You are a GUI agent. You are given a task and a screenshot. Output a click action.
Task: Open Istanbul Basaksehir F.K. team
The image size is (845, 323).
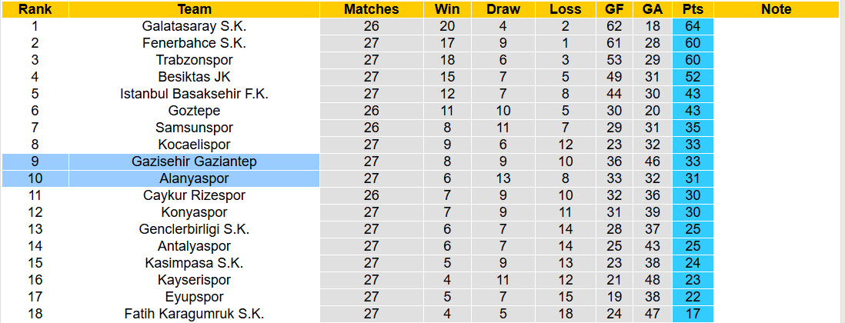pyautogui.click(x=194, y=93)
